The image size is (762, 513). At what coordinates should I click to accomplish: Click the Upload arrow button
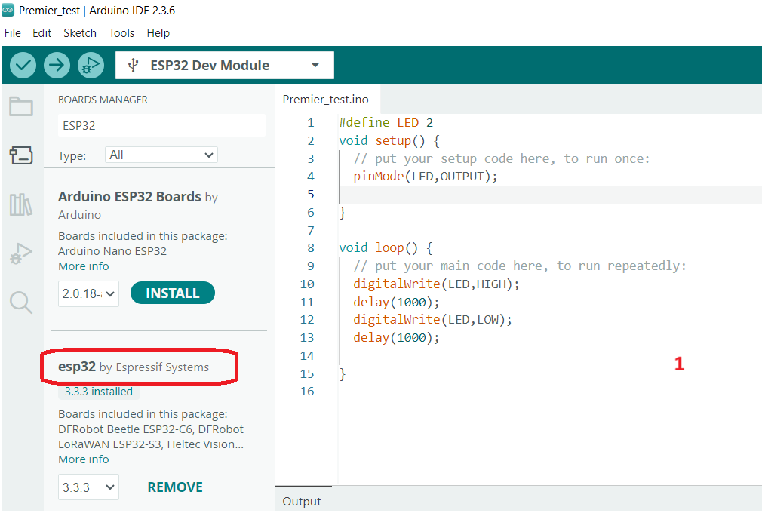pyautogui.click(x=57, y=65)
